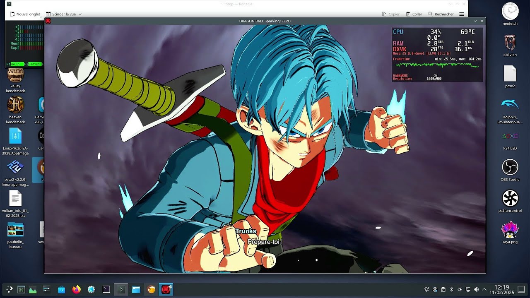Open Scinder la vue dropdown in Konsole
530x298 pixels.
pos(63,14)
